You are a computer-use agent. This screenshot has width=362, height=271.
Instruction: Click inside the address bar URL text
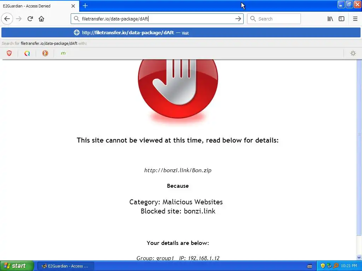pyautogui.click(x=115, y=19)
